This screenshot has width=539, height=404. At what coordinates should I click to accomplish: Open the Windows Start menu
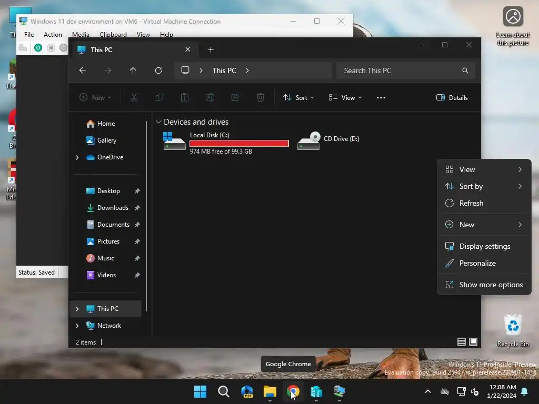tap(200, 391)
